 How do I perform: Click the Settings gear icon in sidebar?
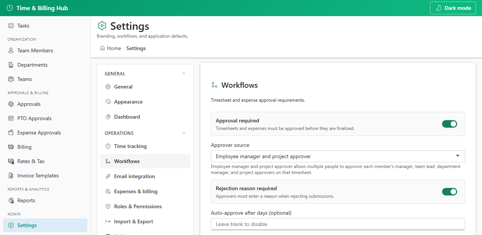pyautogui.click(x=11, y=225)
